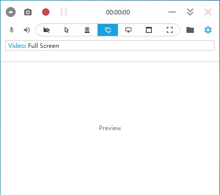Choose the single screen monitor source
This screenshot has width=220, height=195.
[x=128, y=30]
